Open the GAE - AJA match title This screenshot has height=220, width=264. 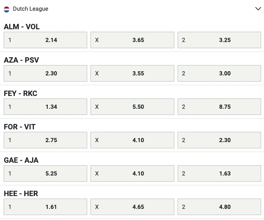click(x=21, y=160)
